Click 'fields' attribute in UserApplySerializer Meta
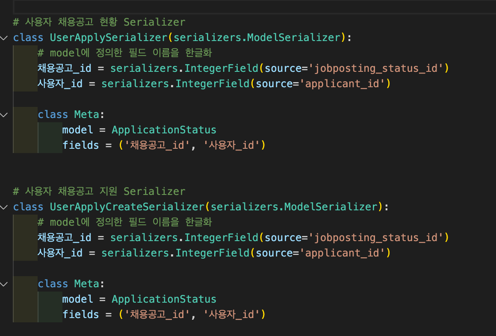The height and width of the screenshot is (336, 496). click(81, 145)
